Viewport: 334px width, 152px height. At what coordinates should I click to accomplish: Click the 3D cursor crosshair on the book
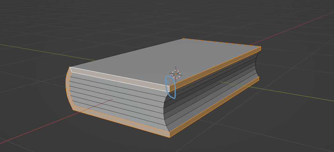(x=176, y=74)
